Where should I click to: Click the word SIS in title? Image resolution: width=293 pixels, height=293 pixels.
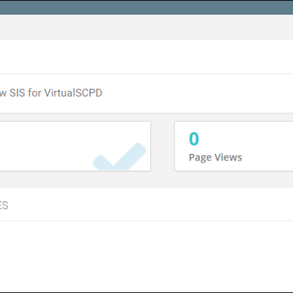pyautogui.click(x=17, y=93)
